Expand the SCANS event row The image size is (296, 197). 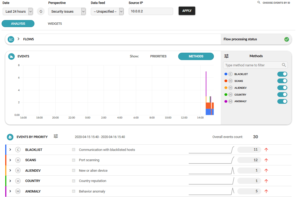(10, 160)
